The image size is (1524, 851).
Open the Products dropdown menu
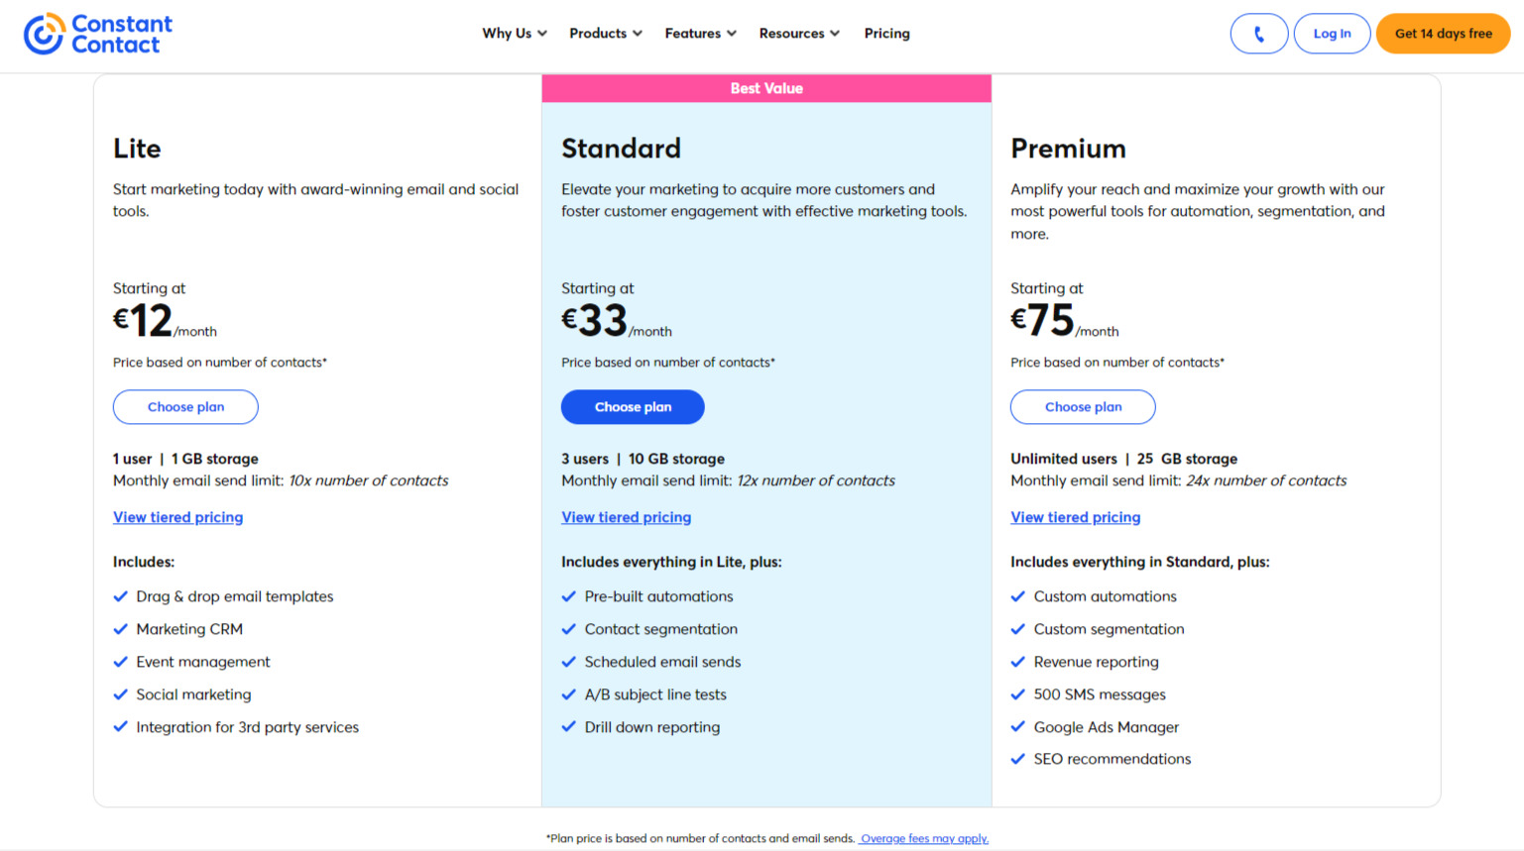tap(606, 34)
